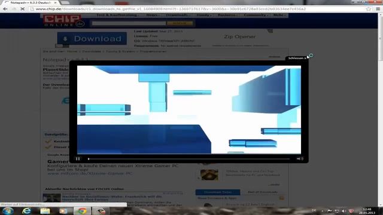Mute the ad video with the speaker icon
383x215 pixels.
(x=300, y=159)
